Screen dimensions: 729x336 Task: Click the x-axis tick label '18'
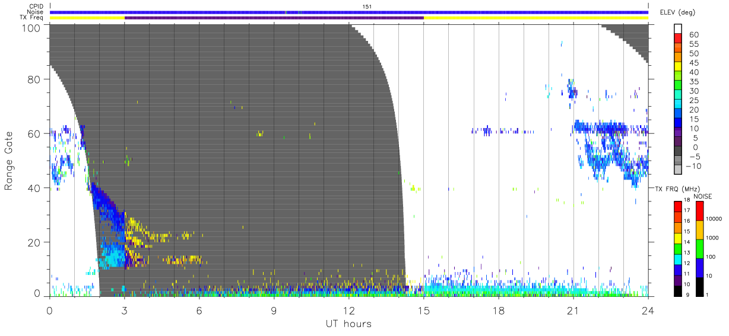coord(498,310)
